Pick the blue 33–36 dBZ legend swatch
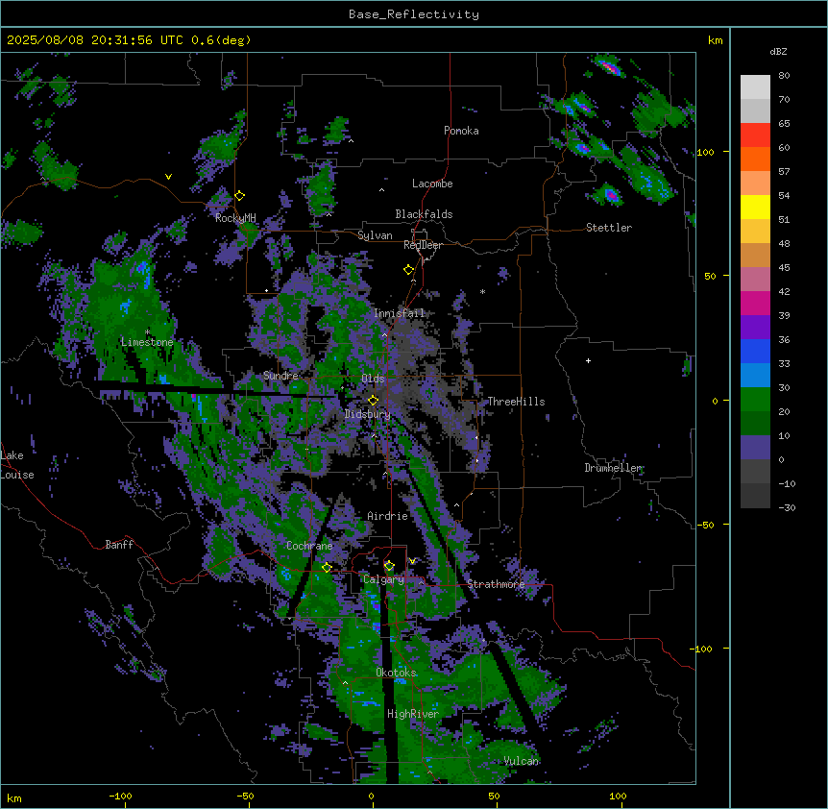This screenshot has width=828, height=809. [755, 351]
